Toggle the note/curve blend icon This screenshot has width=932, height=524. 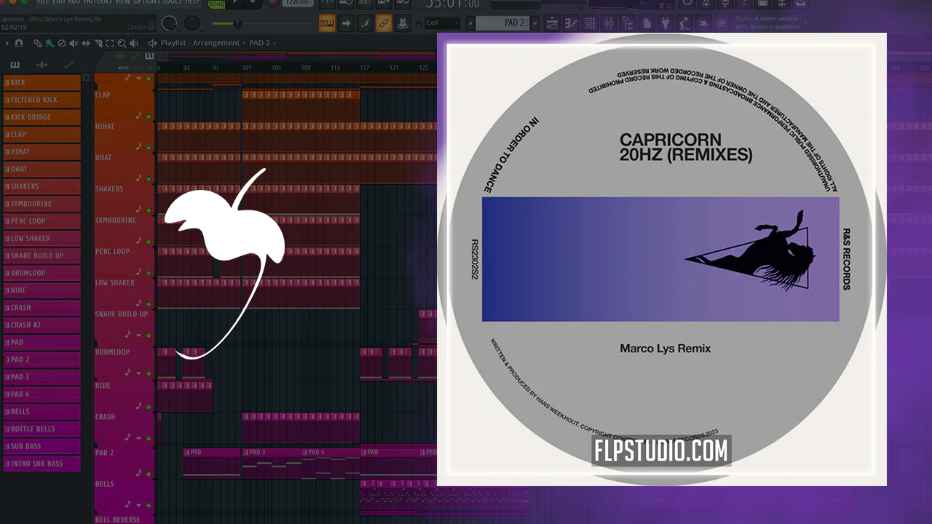tap(364, 24)
